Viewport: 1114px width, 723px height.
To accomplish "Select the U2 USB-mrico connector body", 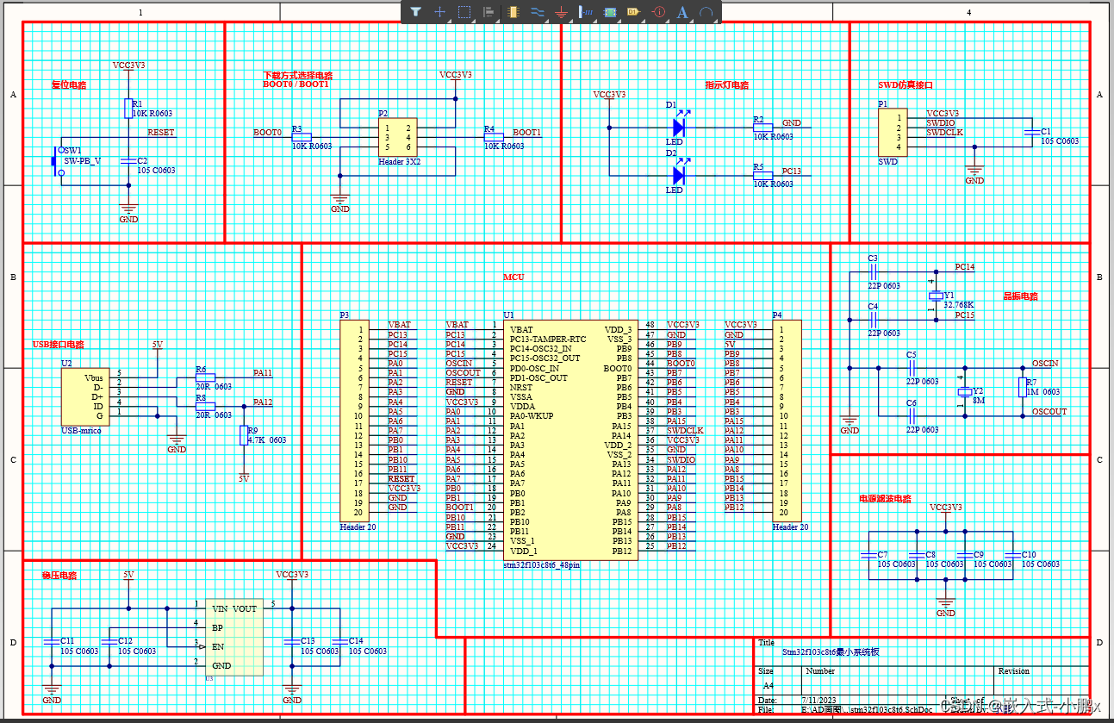I will pyautogui.click(x=85, y=397).
